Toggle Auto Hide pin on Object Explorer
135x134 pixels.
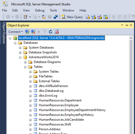click(127, 25)
